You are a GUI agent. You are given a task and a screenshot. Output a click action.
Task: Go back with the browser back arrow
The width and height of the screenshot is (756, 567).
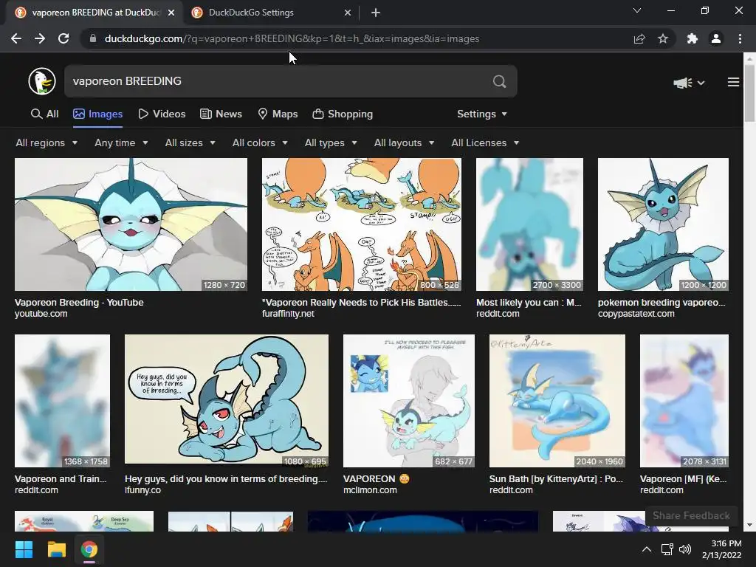(x=16, y=38)
